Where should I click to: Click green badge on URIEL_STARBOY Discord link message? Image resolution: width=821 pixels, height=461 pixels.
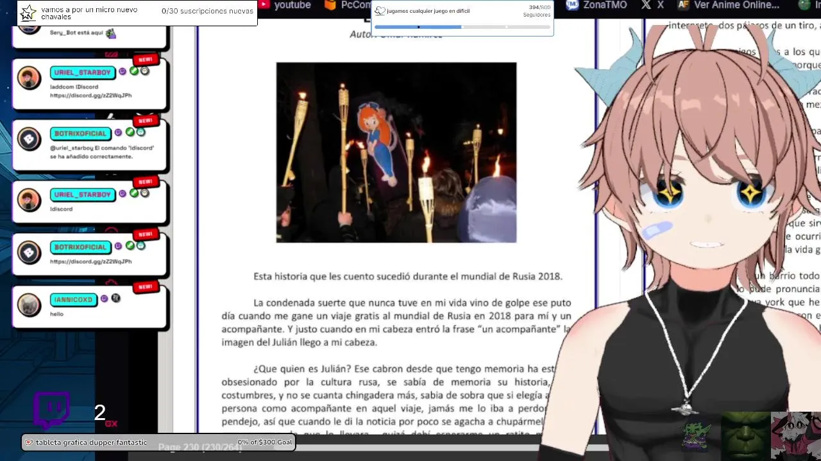(x=134, y=71)
